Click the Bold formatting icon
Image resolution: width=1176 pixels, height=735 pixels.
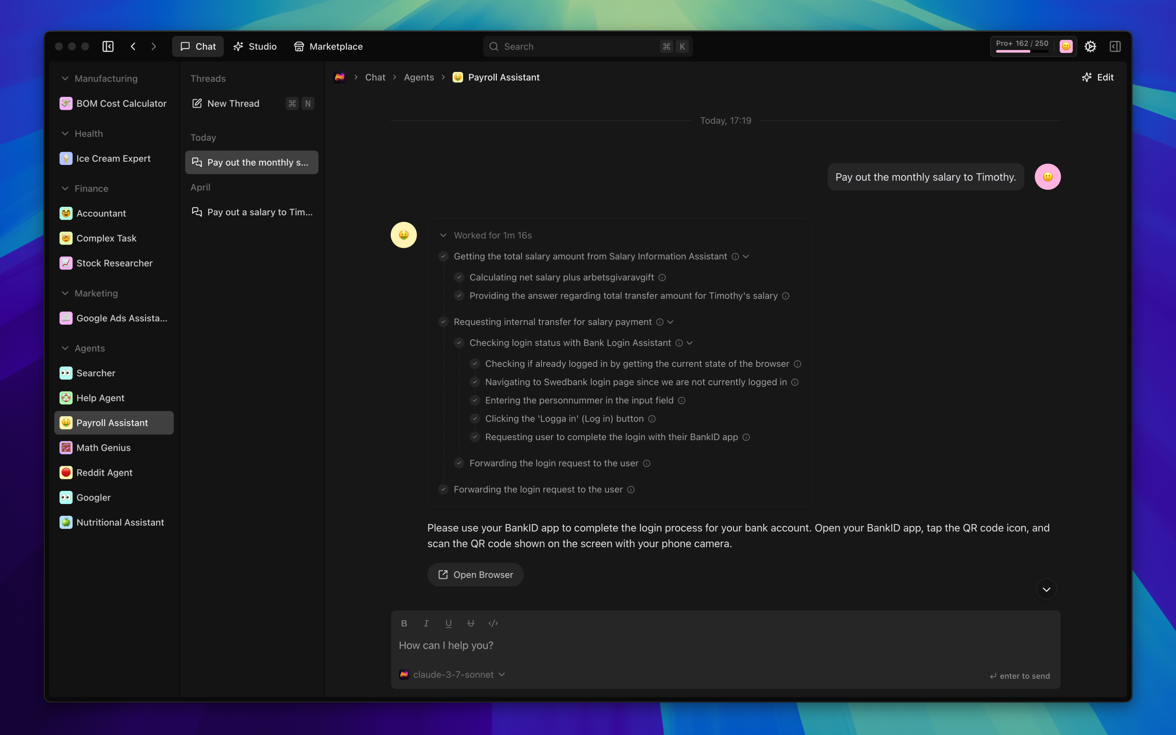pos(404,623)
